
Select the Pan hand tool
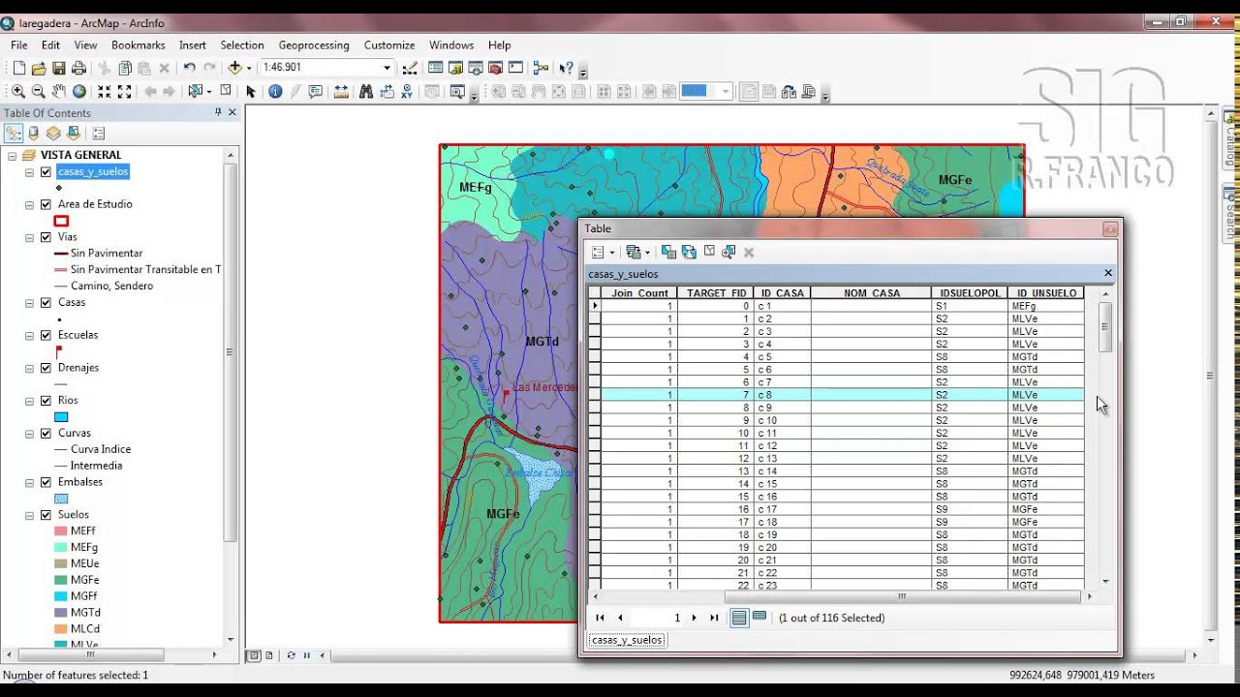click(59, 91)
